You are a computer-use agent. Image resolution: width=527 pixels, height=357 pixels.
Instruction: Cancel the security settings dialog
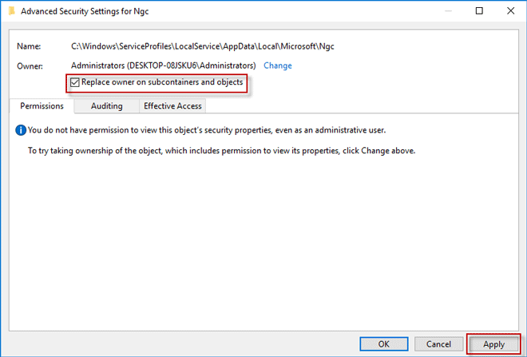pyautogui.click(x=438, y=344)
